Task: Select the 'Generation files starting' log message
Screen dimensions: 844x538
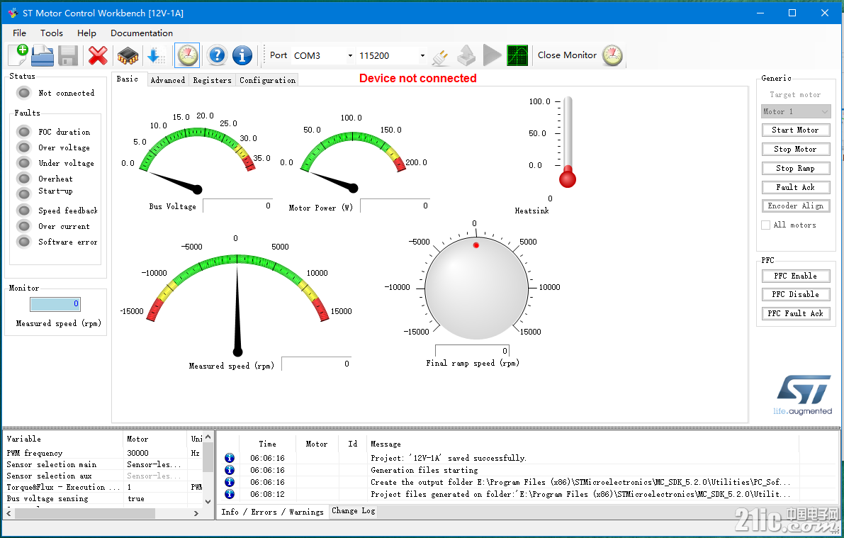Action: pos(424,470)
